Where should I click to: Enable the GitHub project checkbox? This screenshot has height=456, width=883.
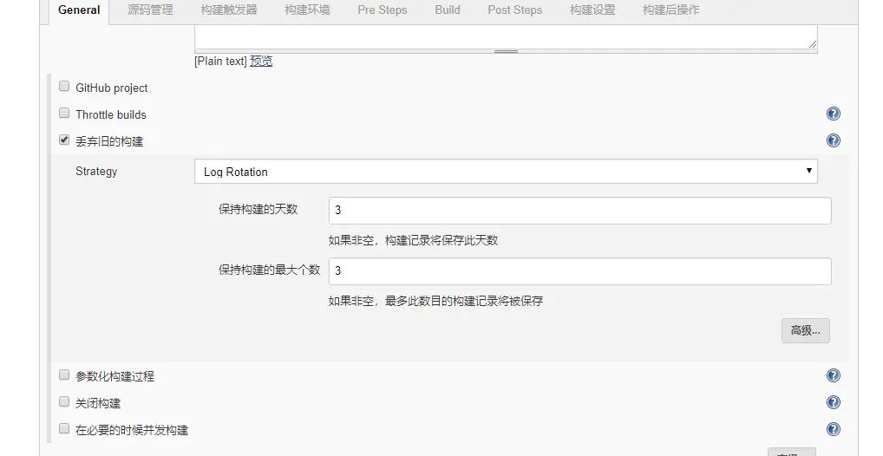64,86
